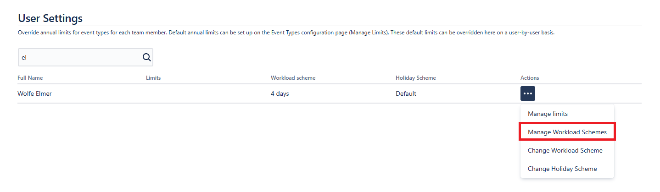Click the "Default" holiday scheme value
This screenshot has height=192, width=660.
(406, 94)
